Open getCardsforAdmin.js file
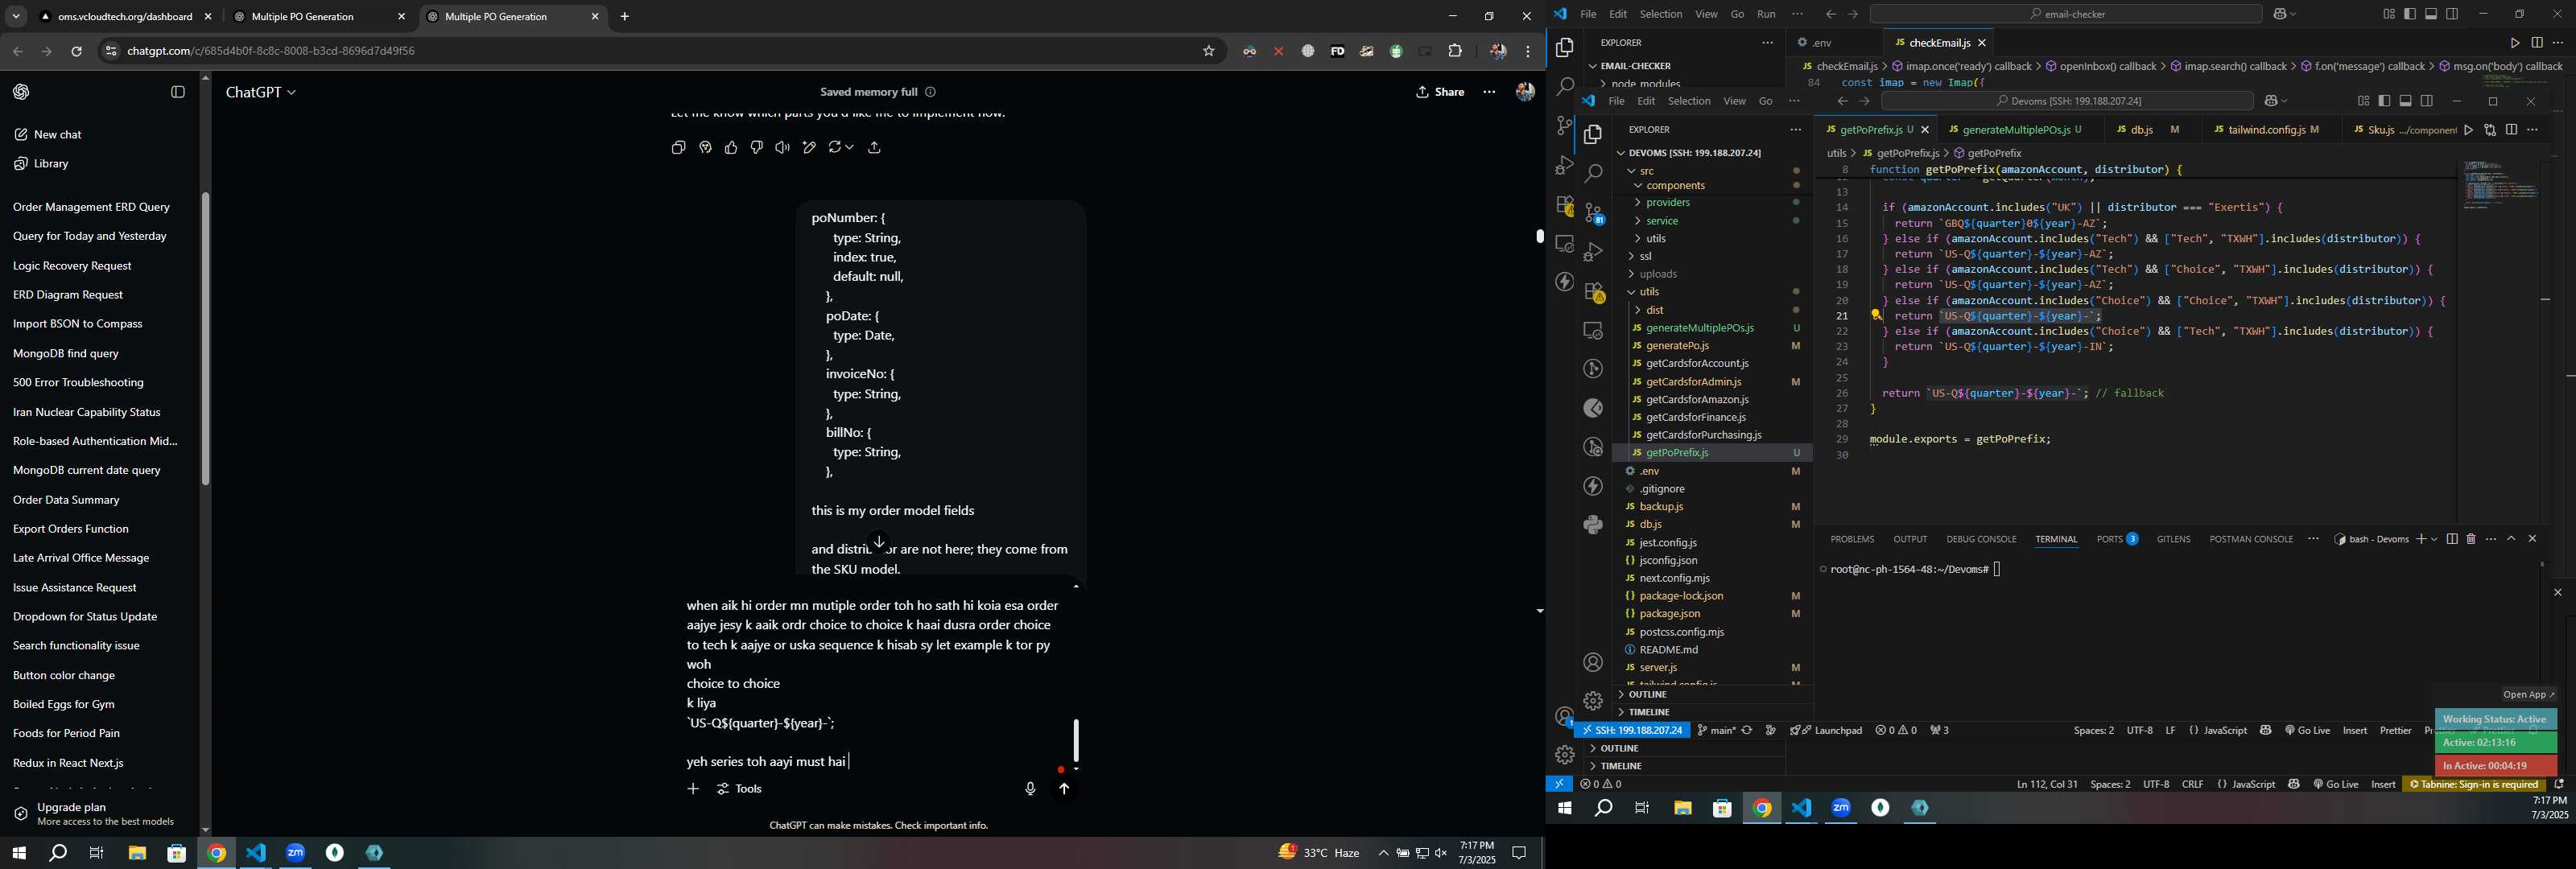 pos(1693,382)
